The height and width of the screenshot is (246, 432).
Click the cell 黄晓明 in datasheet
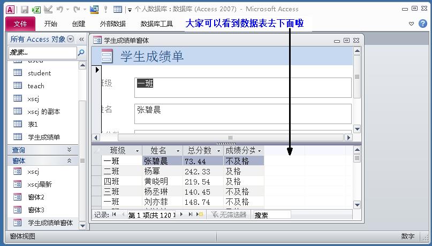click(162, 181)
